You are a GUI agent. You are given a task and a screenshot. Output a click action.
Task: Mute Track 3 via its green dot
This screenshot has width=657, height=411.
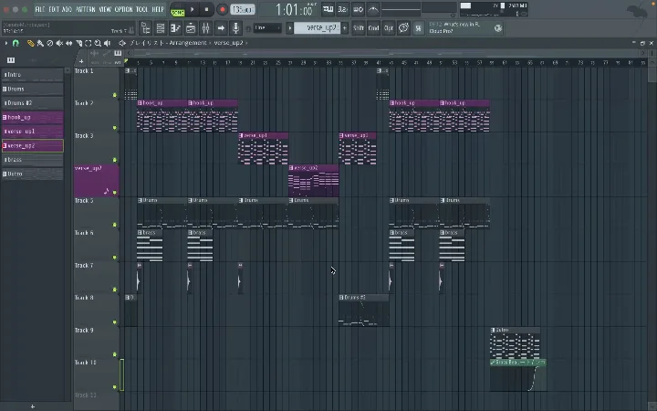(x=115, y=160)
